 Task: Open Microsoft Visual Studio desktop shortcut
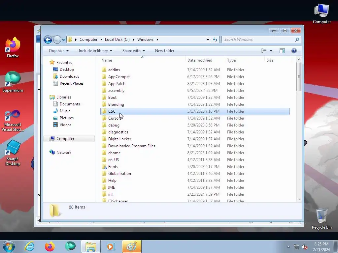point(13,121)
